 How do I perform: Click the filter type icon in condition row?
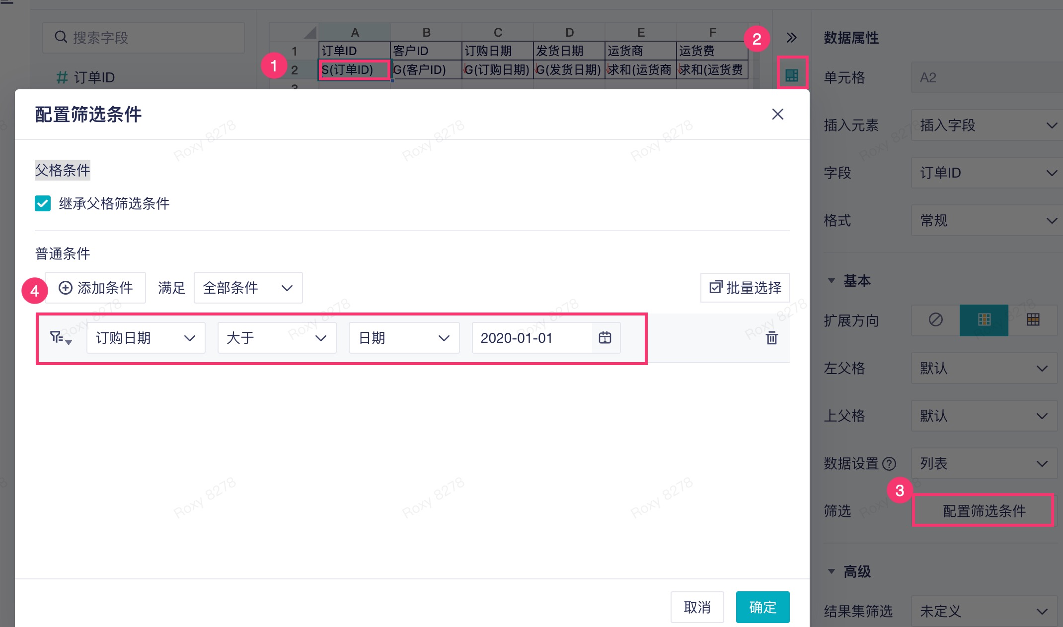[60, 338]
